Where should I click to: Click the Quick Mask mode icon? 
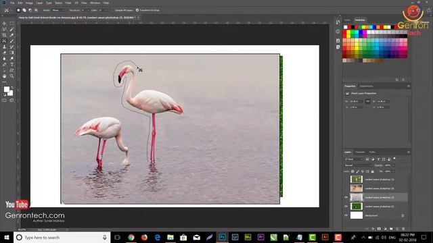click(x=4, y=101)
